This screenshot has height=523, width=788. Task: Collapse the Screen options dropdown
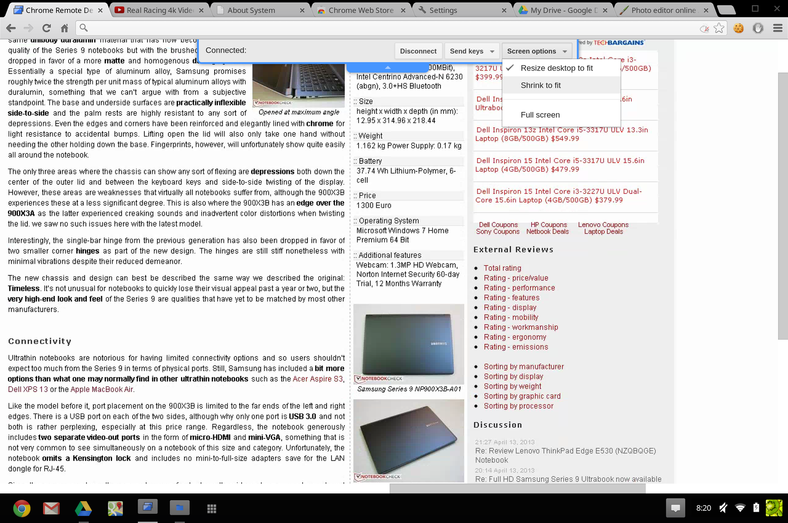(537, 51)
